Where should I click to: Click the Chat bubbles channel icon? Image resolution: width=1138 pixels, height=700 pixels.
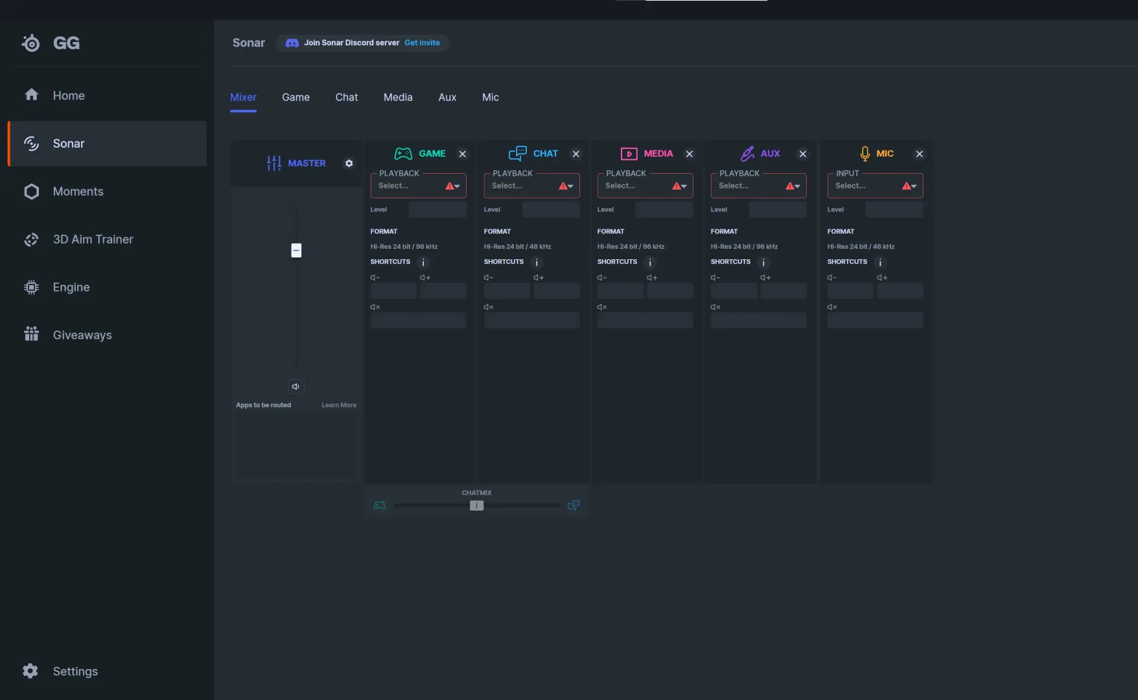click(x=517, y=154)
